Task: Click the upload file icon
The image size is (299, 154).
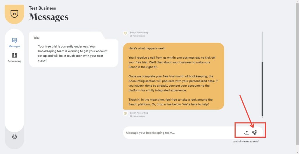Action: (x=247, y=133)
